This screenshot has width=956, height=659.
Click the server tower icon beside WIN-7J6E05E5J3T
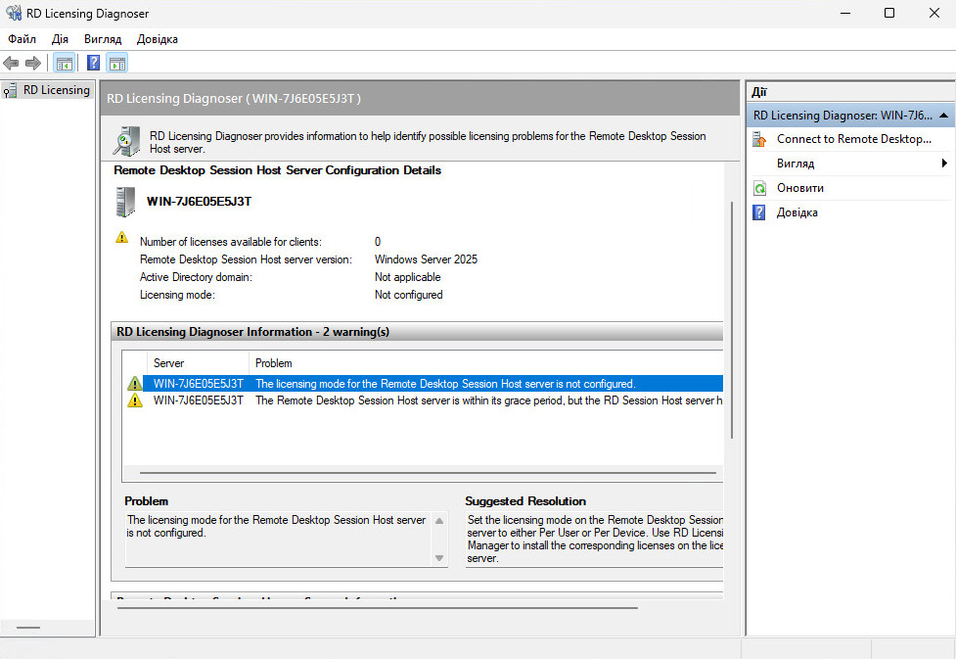125,202
